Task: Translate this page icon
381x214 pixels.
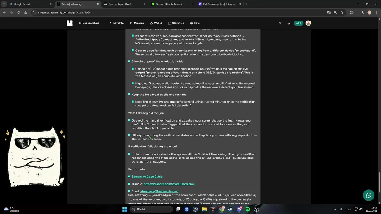Action: 329,12
